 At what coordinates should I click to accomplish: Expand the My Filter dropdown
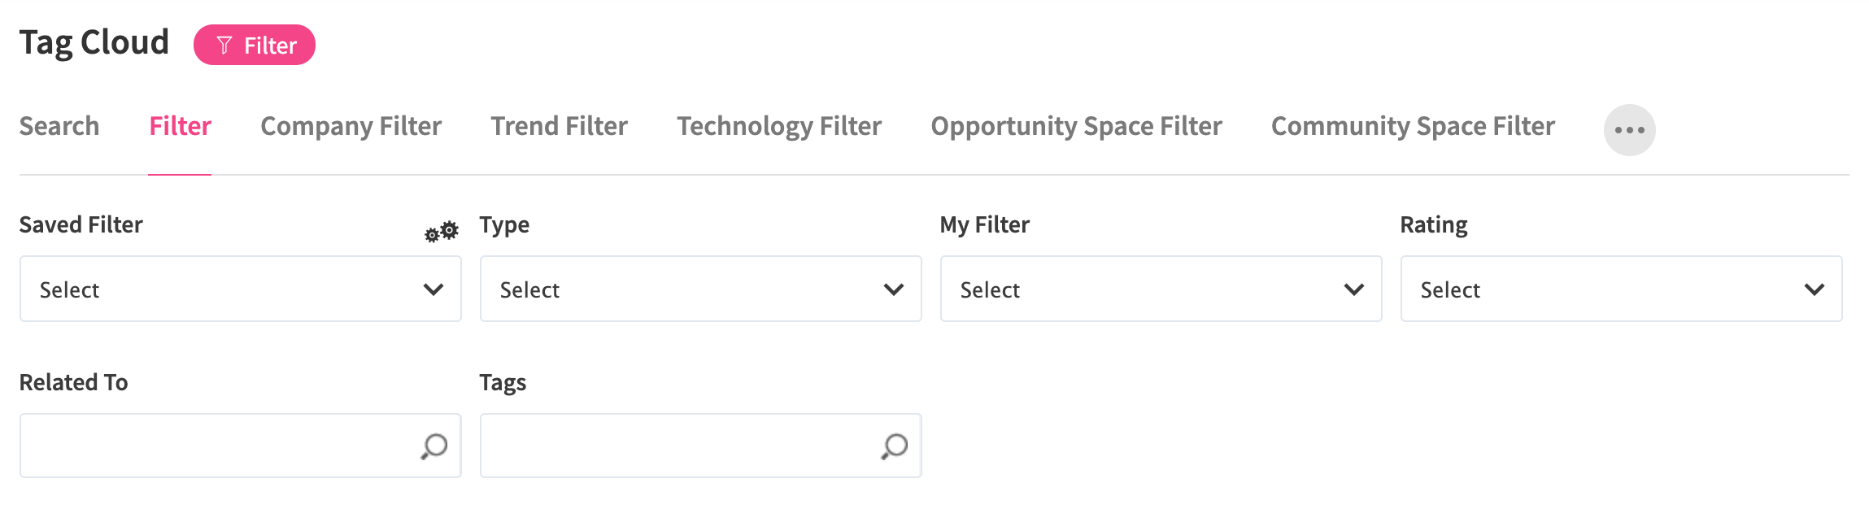point(1161,289)
